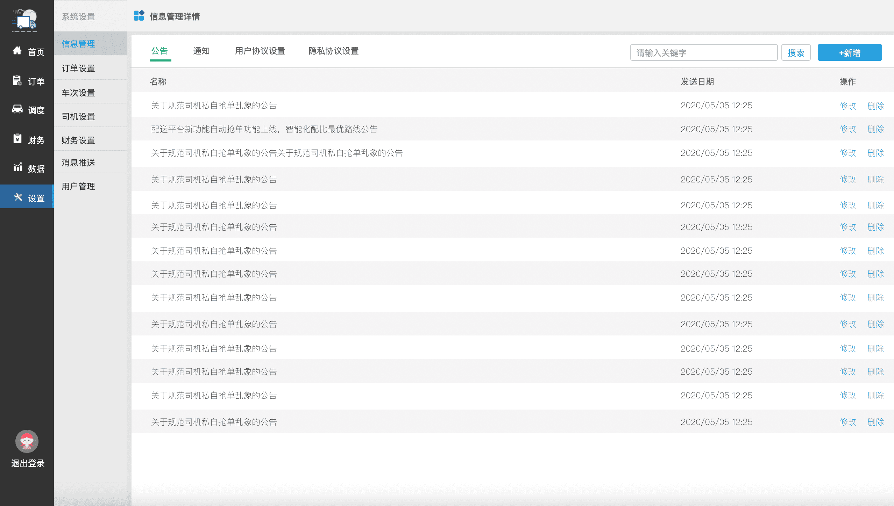Open 用户管理 in the sidebar
This screenshot has width=894, height=506.
pyautogui.click(x=78, y=186)
